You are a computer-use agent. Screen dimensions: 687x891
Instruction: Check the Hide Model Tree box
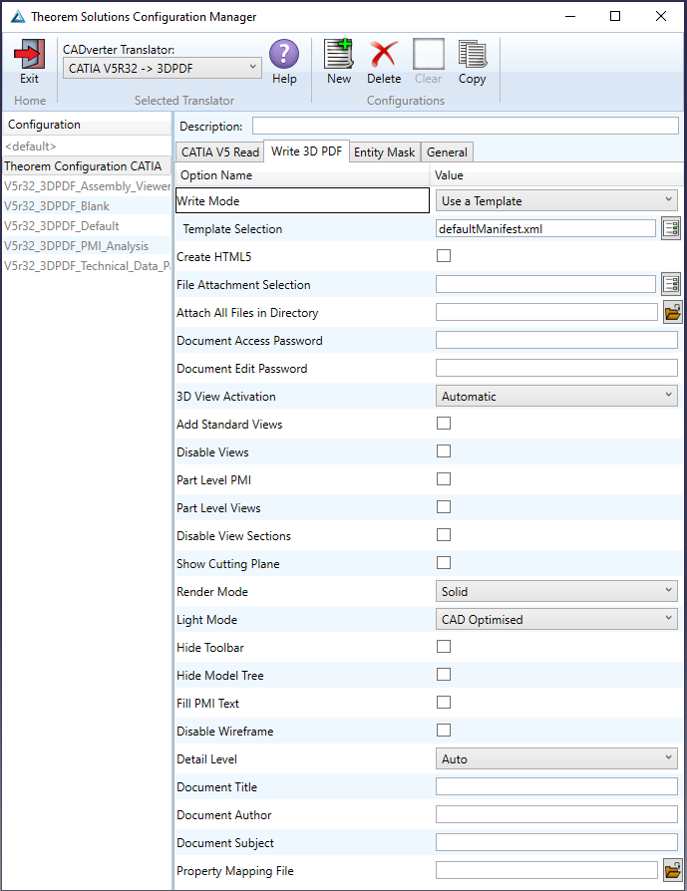(444, 675)
